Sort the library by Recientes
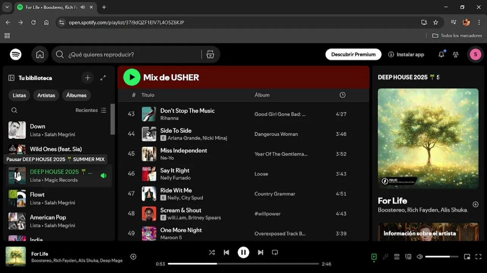Image resolution: width=487 pixels, height=273 pixels. (x=91, y=110)
